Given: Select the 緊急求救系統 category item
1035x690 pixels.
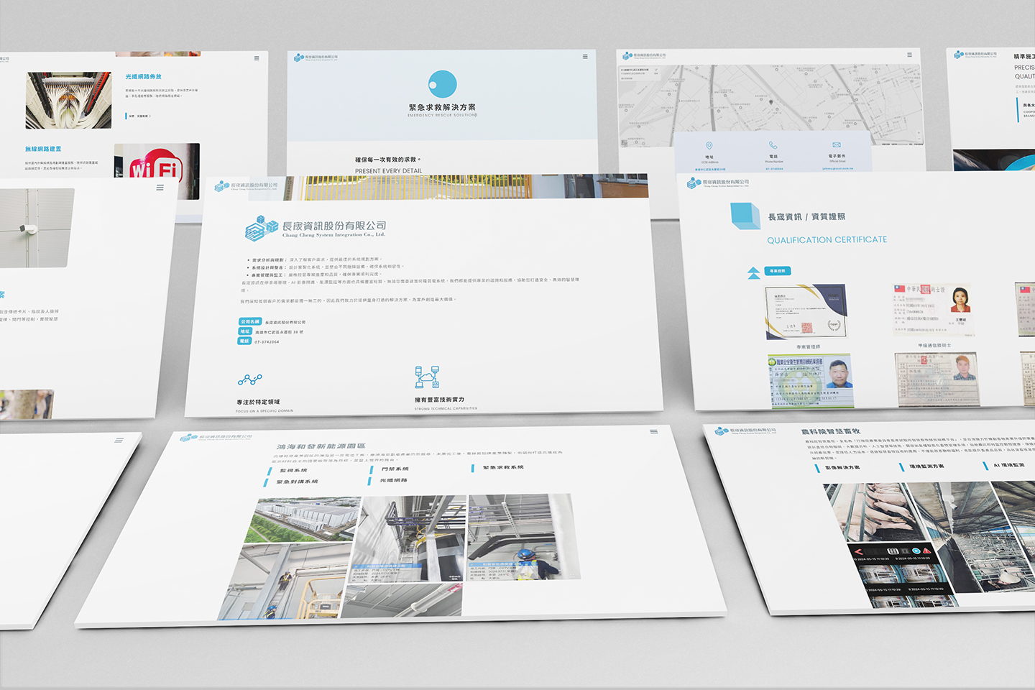Looking at the screenshot, I should pyautogui.click(x=502, y=467).
